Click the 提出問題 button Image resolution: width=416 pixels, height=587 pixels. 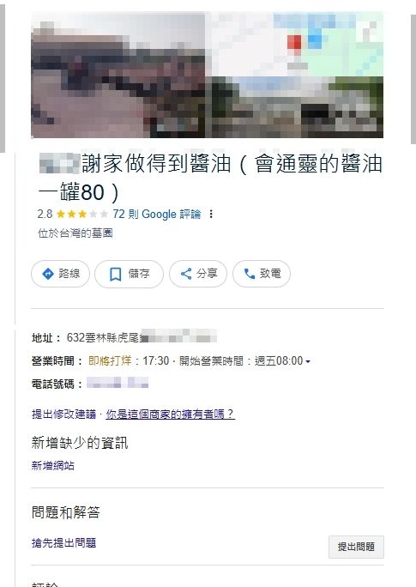(356, 547)
